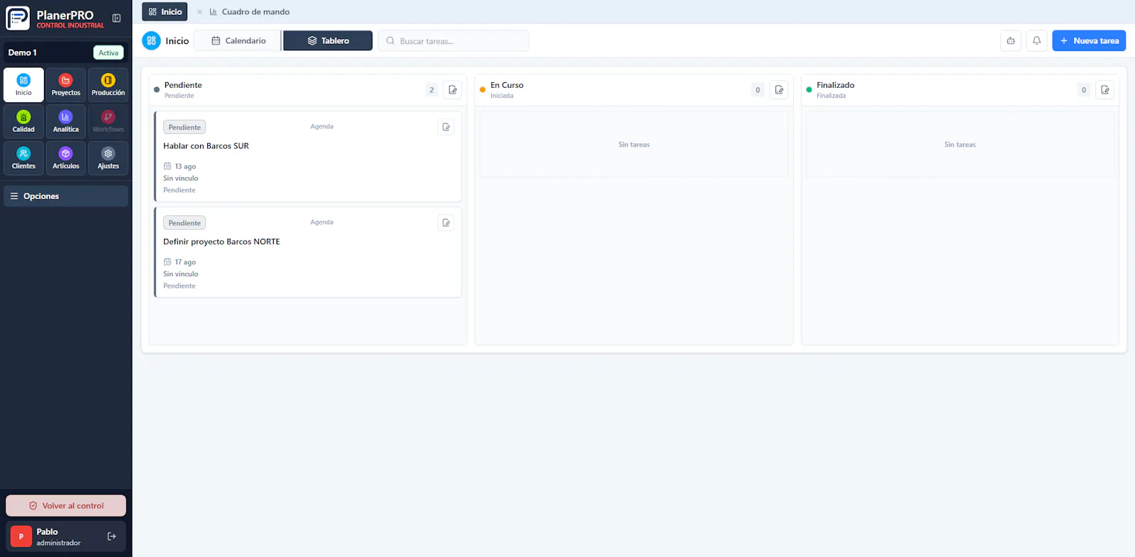The width and height of the screenshot is (1135, 557).
Task: Open the Artículos module
Action: (x=66, y=158)
